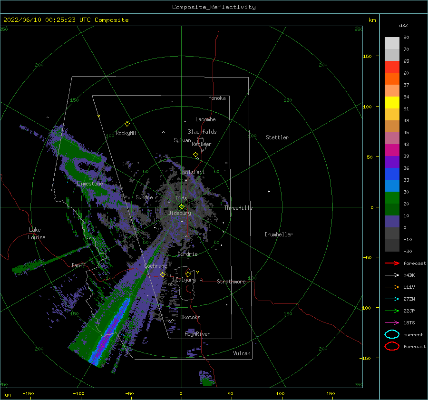The height and width of the screenshot is (400, 428).
Task: Click the Didsbury city label
Action: pyautogui.click(x=179, y=213)
